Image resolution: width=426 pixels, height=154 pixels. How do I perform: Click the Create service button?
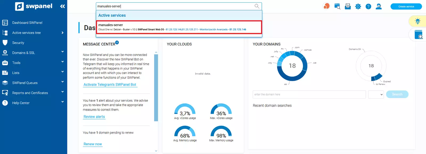tap(406, 6)
